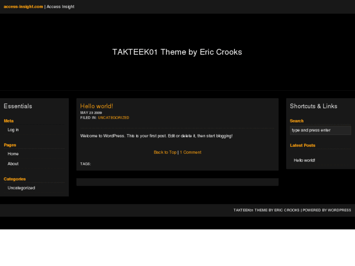Jump using the Back to Top link
Viewport: 355px width, 266px height.
[x=165, y=152]
